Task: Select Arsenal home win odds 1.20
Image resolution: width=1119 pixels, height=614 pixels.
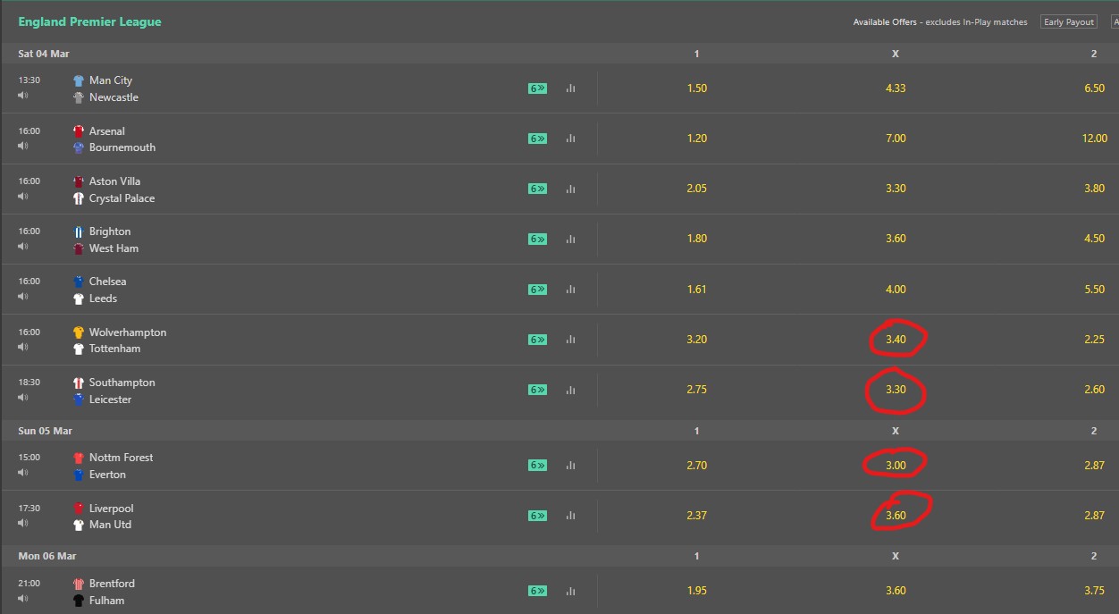Action: click(x=697, y=139)
